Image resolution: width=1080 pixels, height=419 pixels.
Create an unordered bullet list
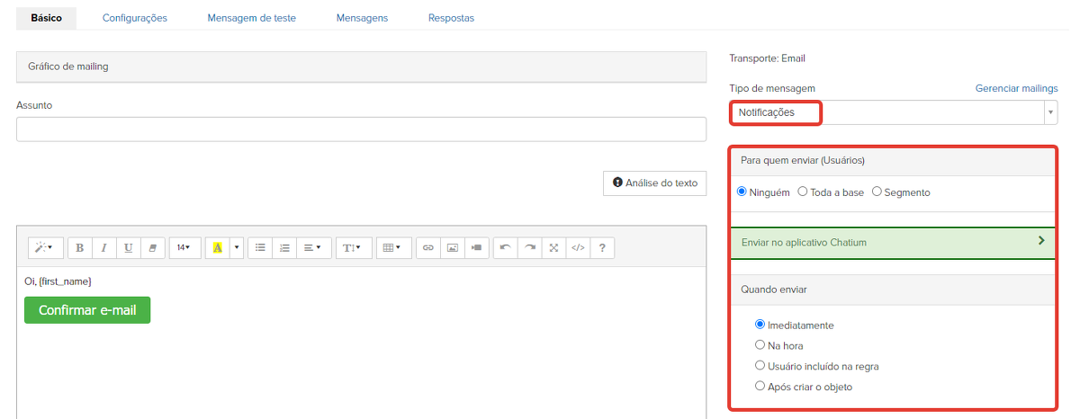click(x=260, y=247)
